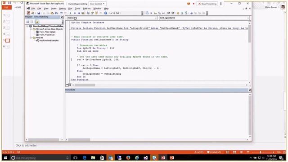Click the blue Help question mark icon

(x=106, y=13)
